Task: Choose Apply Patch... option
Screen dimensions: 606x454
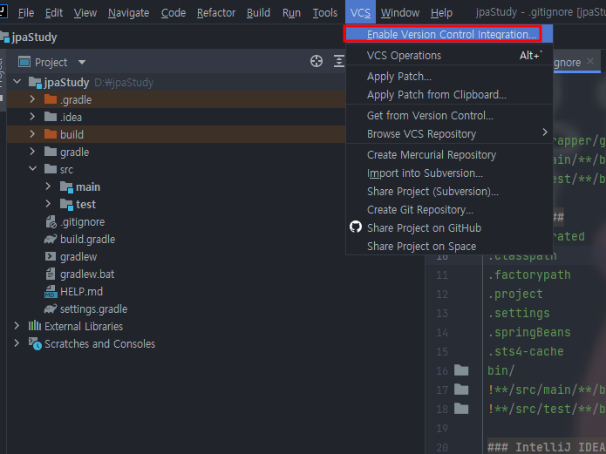Action: 449,77
